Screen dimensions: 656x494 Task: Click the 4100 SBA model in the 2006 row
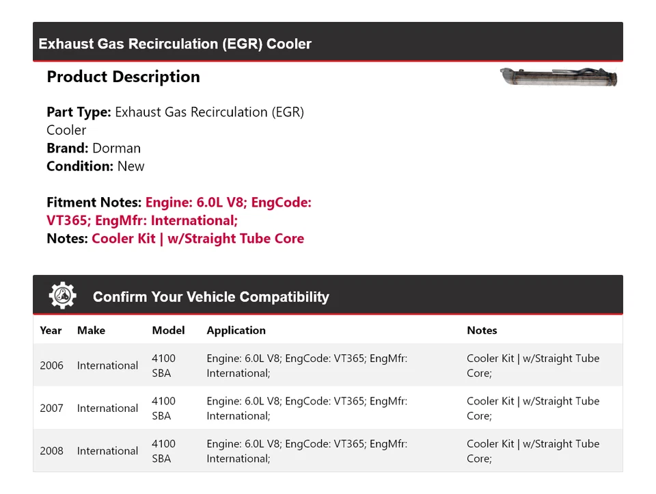tap(163, 365)
